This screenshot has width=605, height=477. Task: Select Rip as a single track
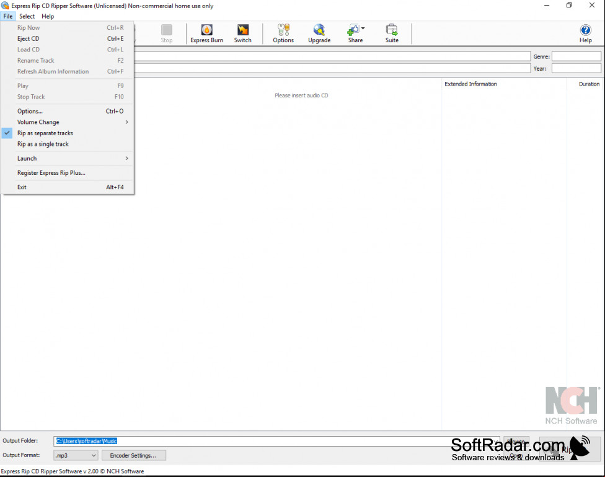pyautogui.click(x=67, y=144)
